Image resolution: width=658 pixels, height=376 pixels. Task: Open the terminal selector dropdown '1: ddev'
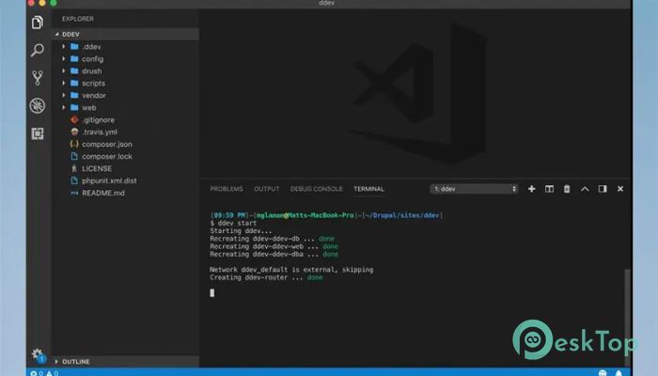[x=474, y=189]
